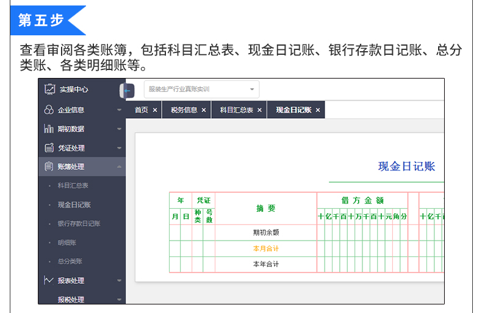The width and height of the screenshot is (482, 313).
Task: Click the 本年合计 row in table
Action: click(x=266, y=264)
